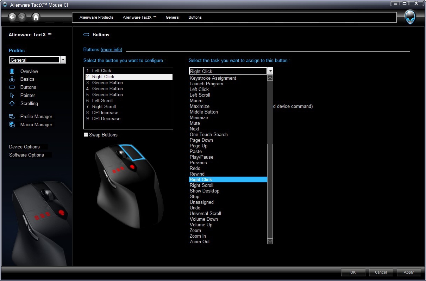Click the Apply button
426x281 pixels.
tap(409, 272)
